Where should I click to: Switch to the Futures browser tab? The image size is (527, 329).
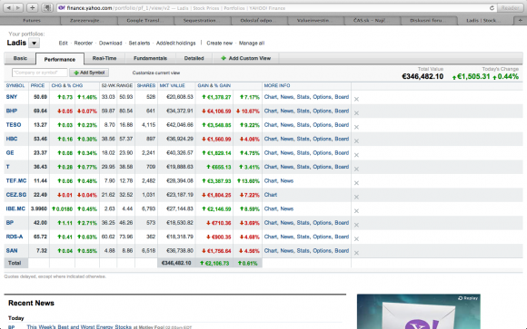(x=32, y=21)
